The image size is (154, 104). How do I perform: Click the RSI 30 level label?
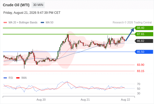click(x=139, y=93)
